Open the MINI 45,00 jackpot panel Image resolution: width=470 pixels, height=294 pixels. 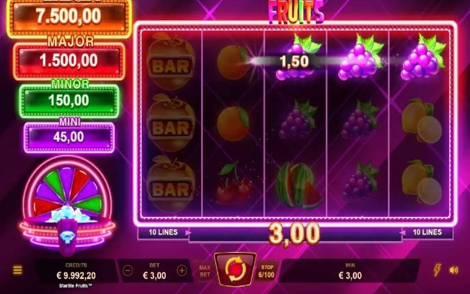[69, 137]
